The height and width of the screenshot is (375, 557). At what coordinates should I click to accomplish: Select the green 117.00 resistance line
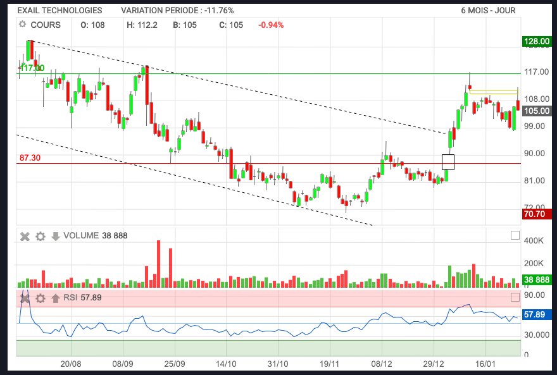click(253, 73)
